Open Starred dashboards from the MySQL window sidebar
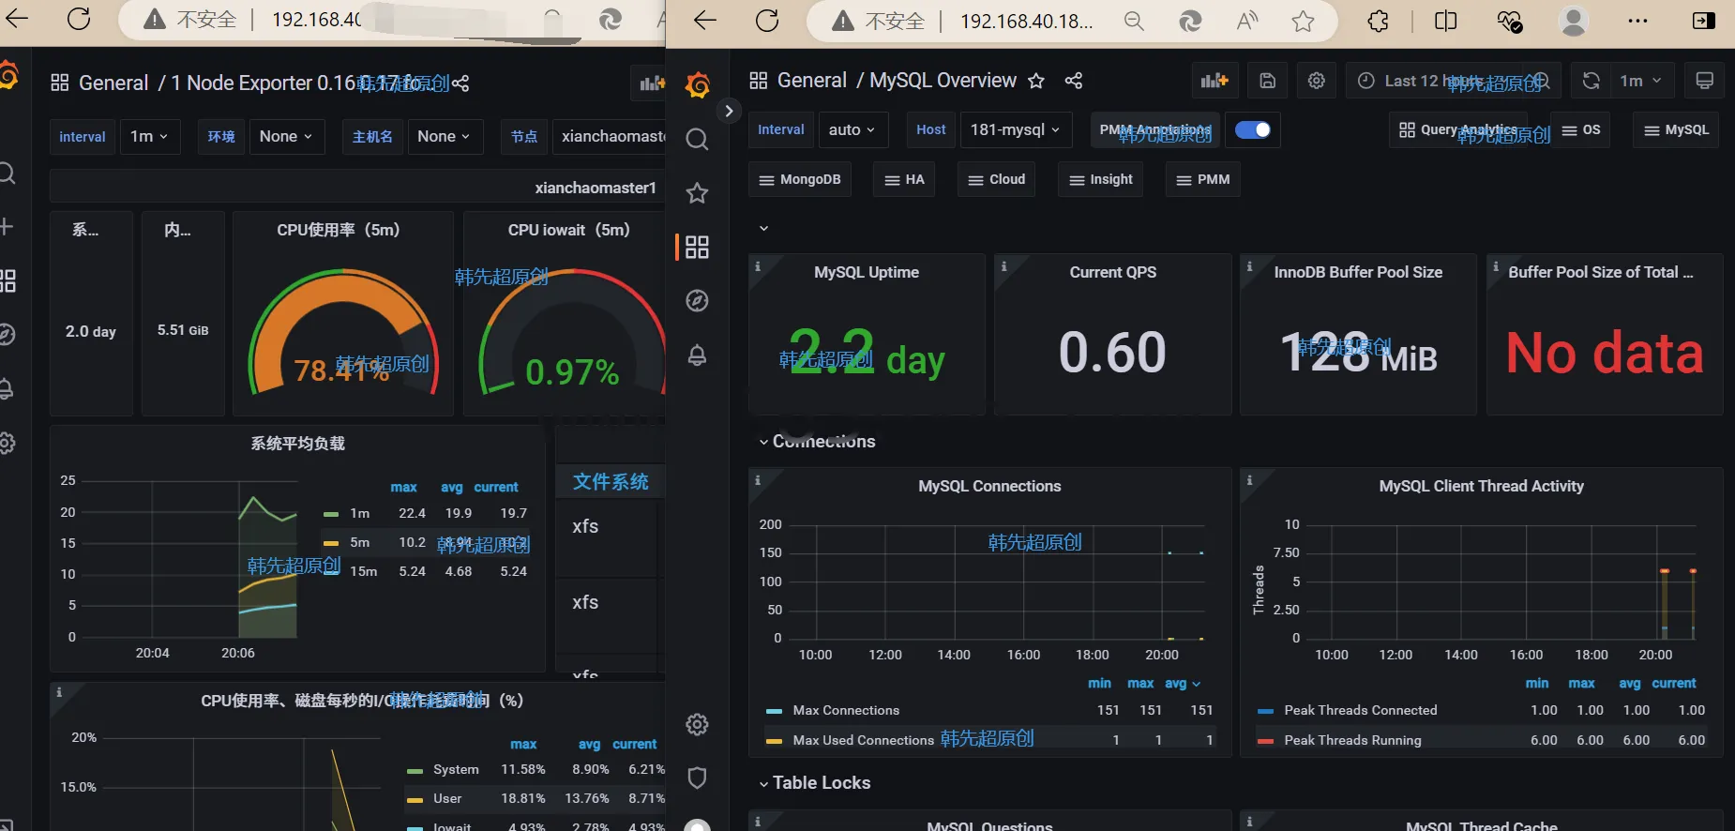 [697, 193]
